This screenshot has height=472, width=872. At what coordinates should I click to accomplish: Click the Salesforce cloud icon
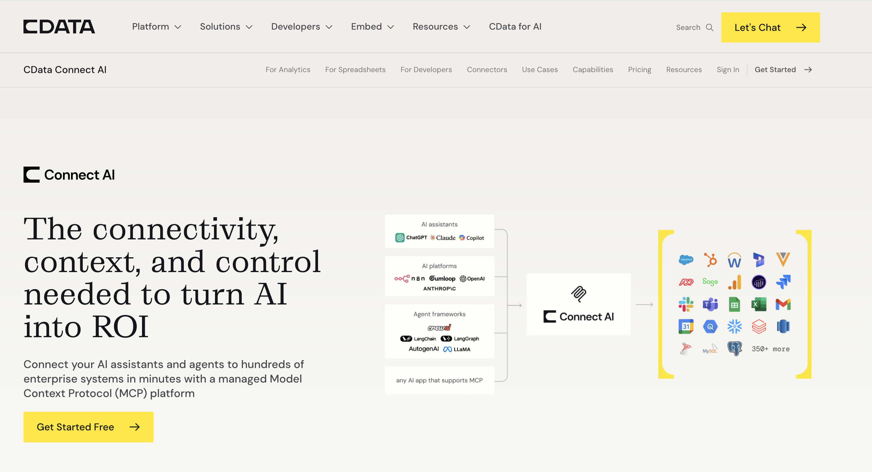[686, 260]
